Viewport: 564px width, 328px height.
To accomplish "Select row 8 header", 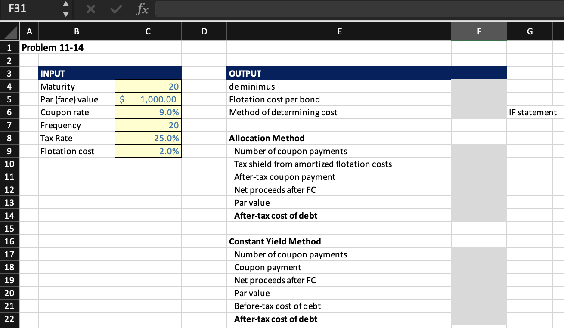I will point(10,138).
